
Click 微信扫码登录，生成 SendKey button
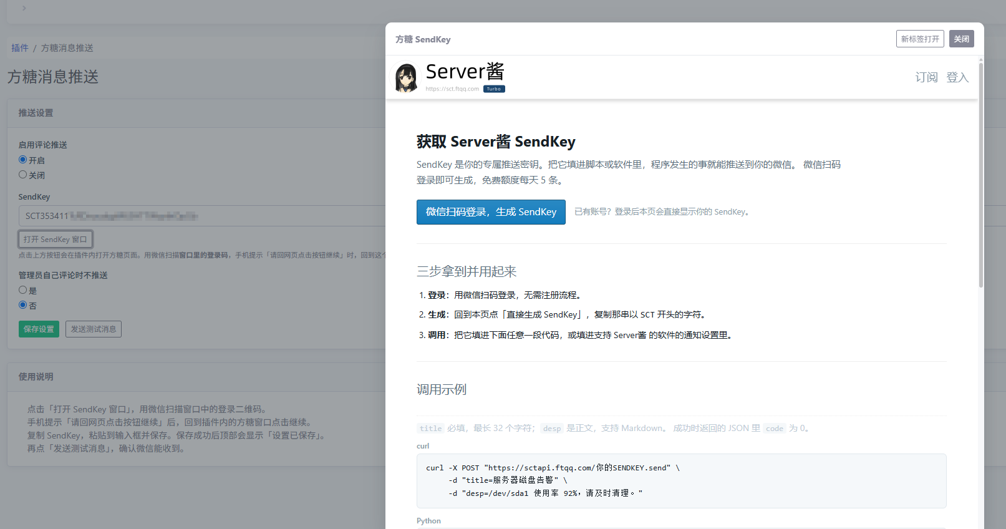click(x=491, y=212)
